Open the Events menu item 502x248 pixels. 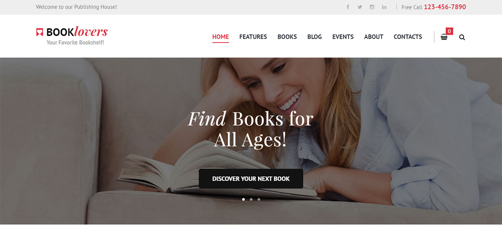pyautogui.click(x=343, y=37)
